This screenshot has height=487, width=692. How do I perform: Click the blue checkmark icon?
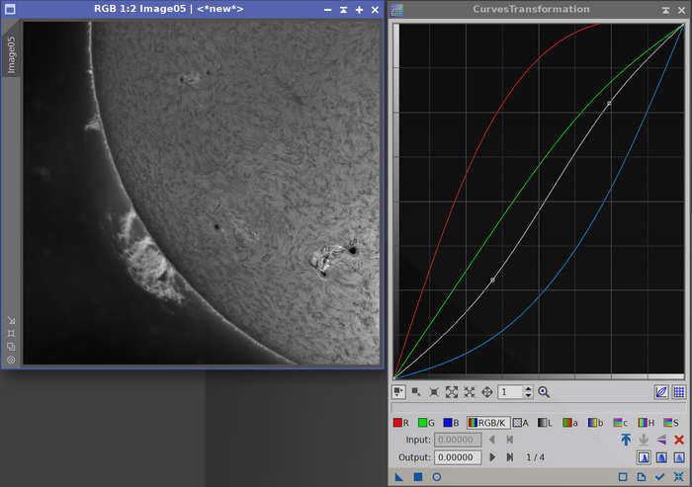coord(659,477)
